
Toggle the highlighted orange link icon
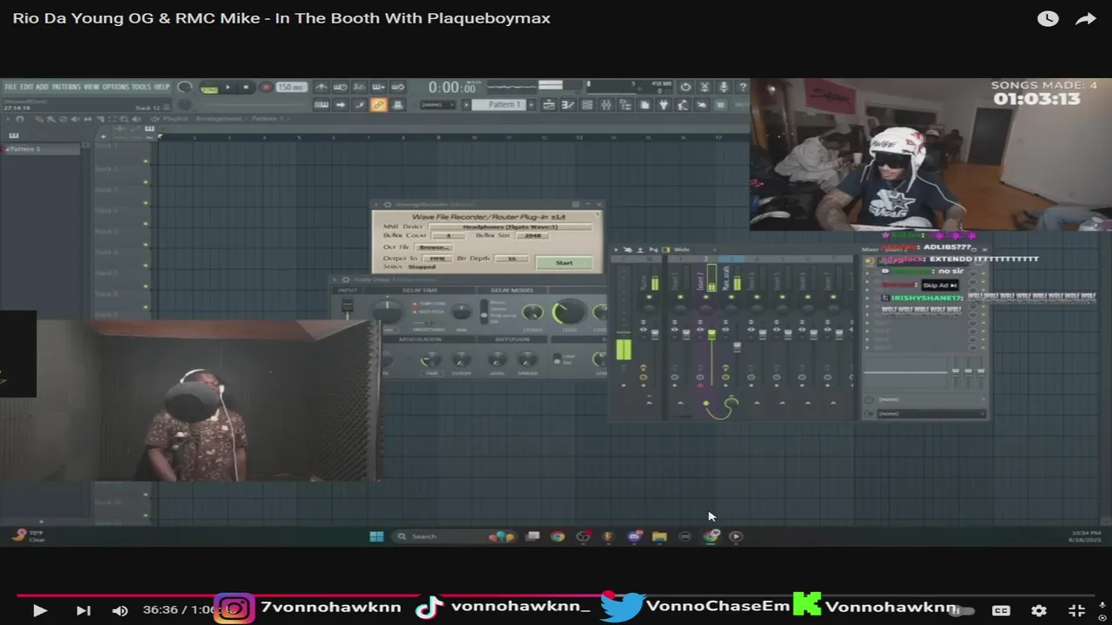[380, 105]
